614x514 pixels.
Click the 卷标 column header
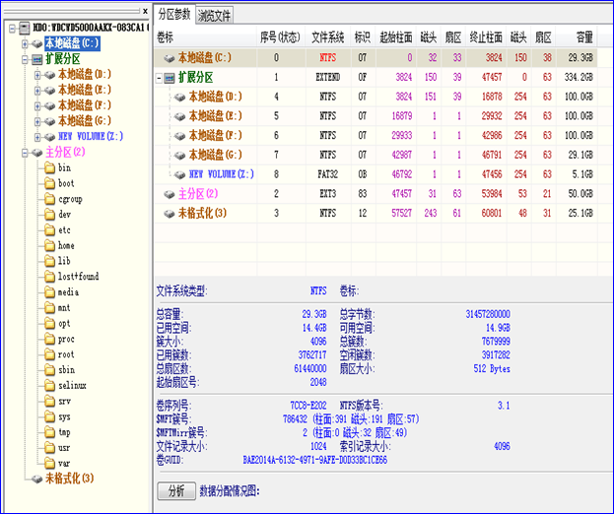point(205,37)
